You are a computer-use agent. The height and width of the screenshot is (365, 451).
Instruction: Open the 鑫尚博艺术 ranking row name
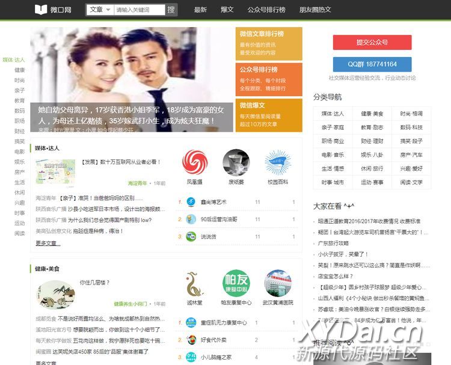(213, 202)
